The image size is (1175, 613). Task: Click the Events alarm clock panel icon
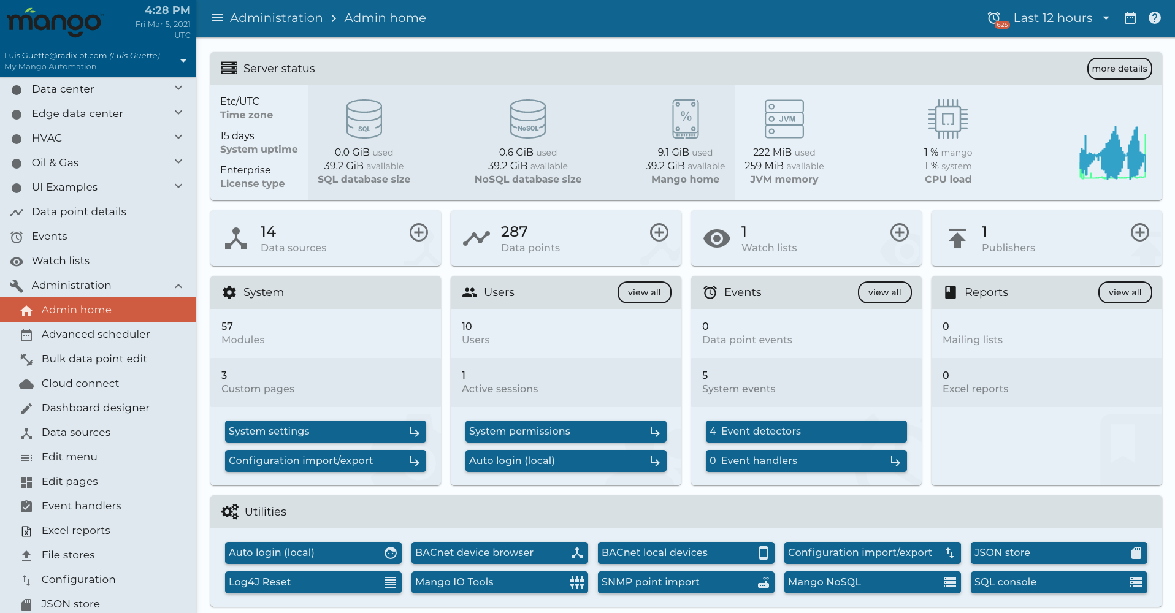[710, 292]
